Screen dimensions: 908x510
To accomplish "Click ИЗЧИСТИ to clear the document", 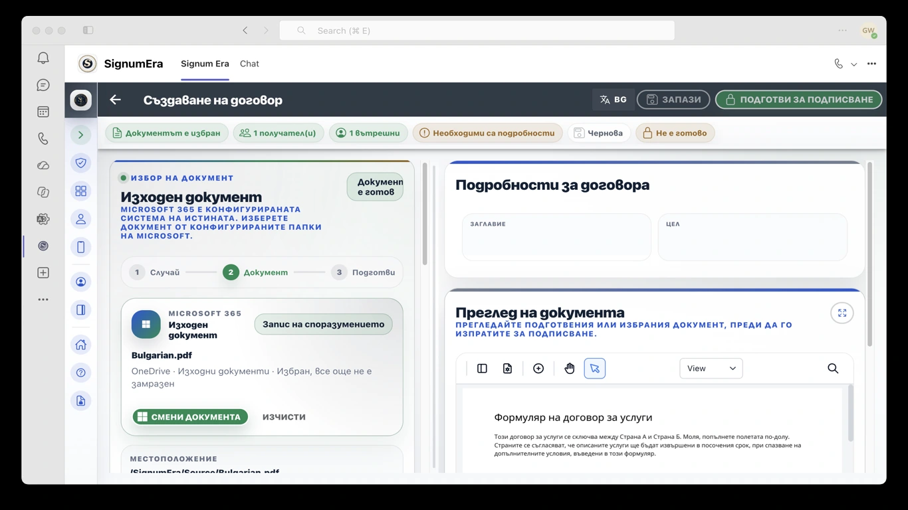I will (284, 417).
